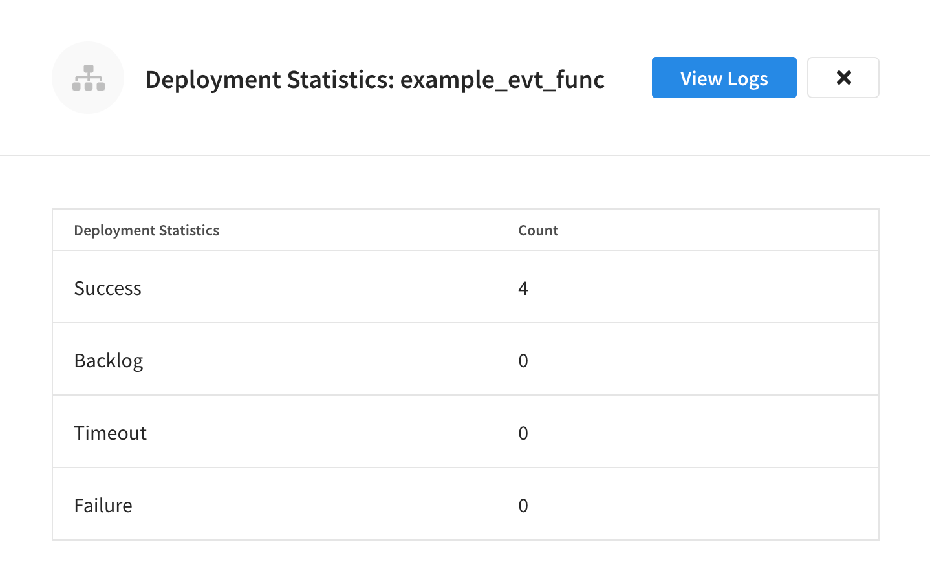Click the Success row label
Image resolution: width=930 pixels, height=582 pixels.
(107, 288)
